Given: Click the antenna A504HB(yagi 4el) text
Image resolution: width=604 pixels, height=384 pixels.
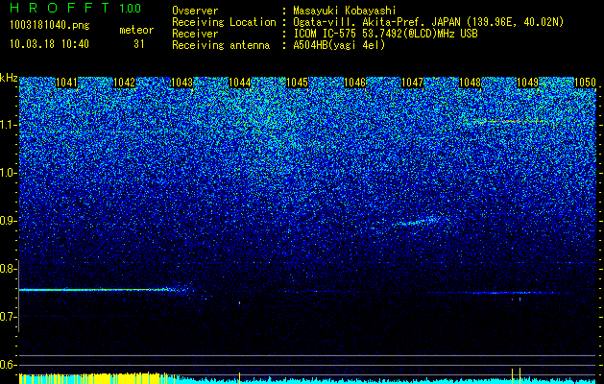Looking at the screenshot, I should click(339, 45).
